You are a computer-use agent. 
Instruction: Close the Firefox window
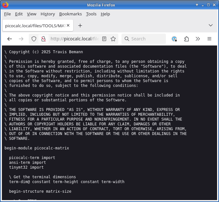[x=214, y=5]
